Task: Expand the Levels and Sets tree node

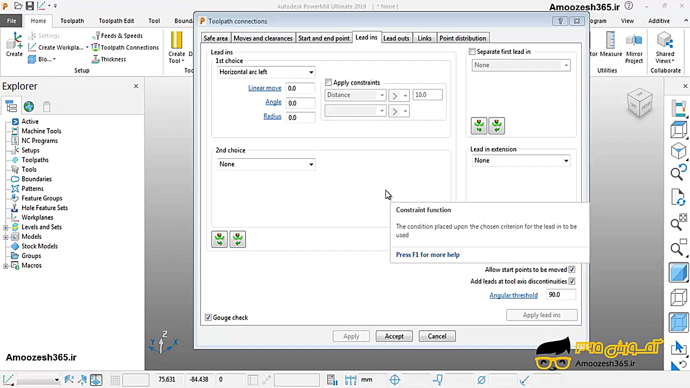Action: click(x=6, y=227)
